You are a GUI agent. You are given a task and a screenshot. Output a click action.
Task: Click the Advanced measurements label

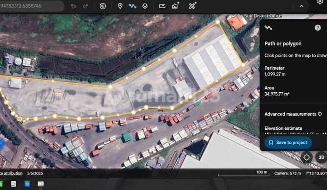coord(290,114)
